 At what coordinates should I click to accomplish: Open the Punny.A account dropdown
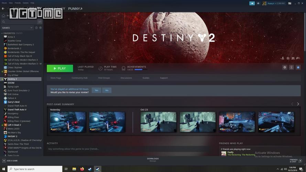(x=275, y=3)
